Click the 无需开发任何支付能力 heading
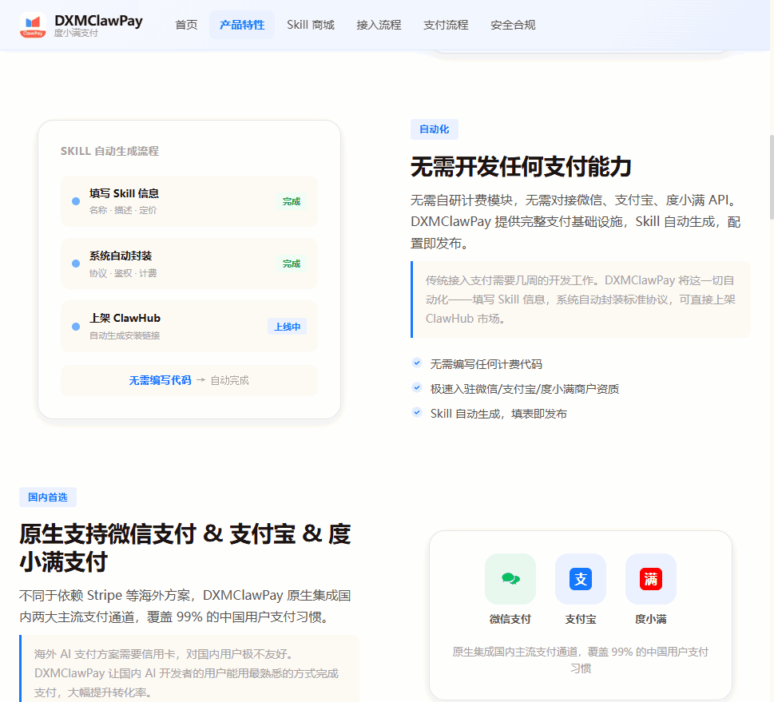Viewport: 774px width, 702px height. pos(521,166)
